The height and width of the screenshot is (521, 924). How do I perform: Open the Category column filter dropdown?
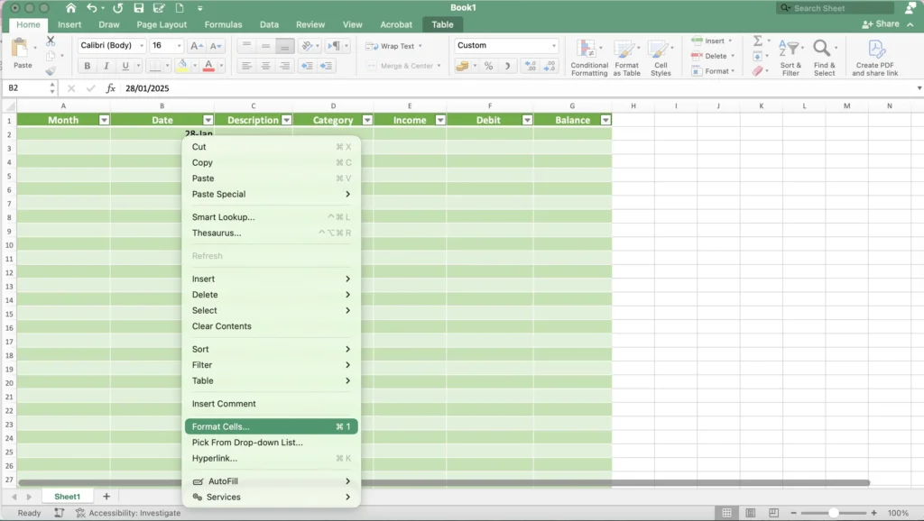point(366,119)
